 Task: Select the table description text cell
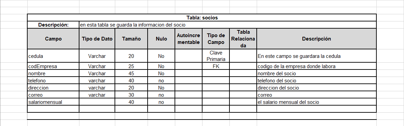pos(228,25)
